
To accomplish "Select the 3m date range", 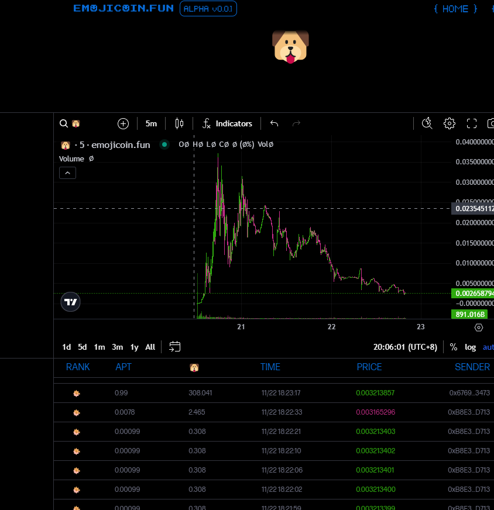I will pyautogui.click(x=118, y=347).
